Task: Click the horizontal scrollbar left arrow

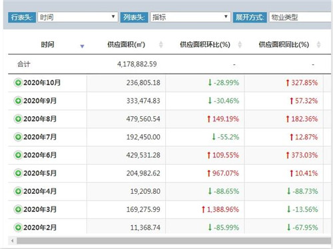Action: click(13, 241)
